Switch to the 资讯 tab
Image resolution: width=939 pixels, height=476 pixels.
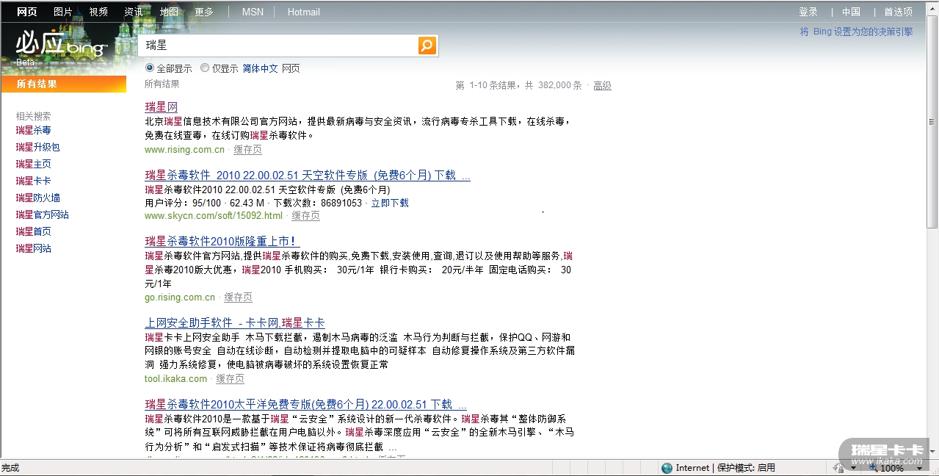tap(134, 12)
